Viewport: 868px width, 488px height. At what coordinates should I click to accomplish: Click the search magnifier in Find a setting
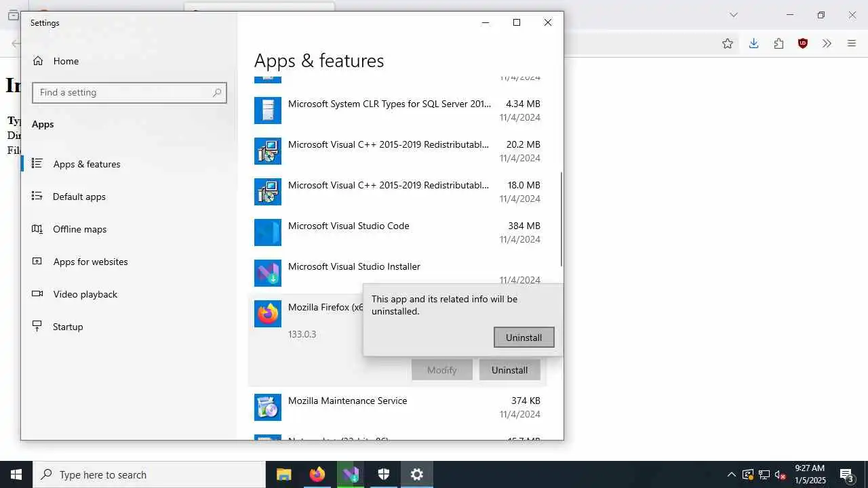217,93
